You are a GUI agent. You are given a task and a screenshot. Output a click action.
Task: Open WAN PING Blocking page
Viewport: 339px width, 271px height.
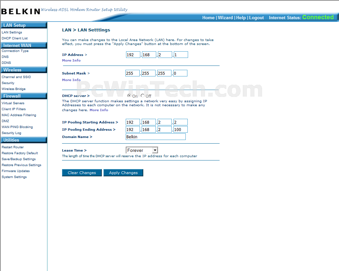(x=17, y=127)
